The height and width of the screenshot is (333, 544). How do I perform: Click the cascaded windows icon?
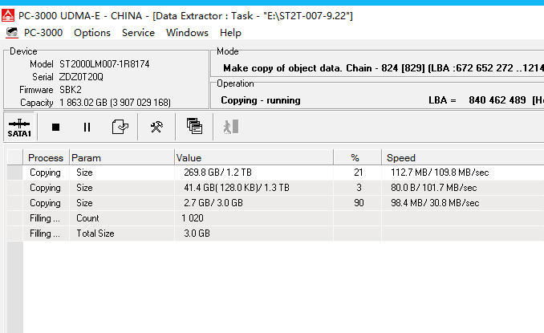tap(194, 127)
